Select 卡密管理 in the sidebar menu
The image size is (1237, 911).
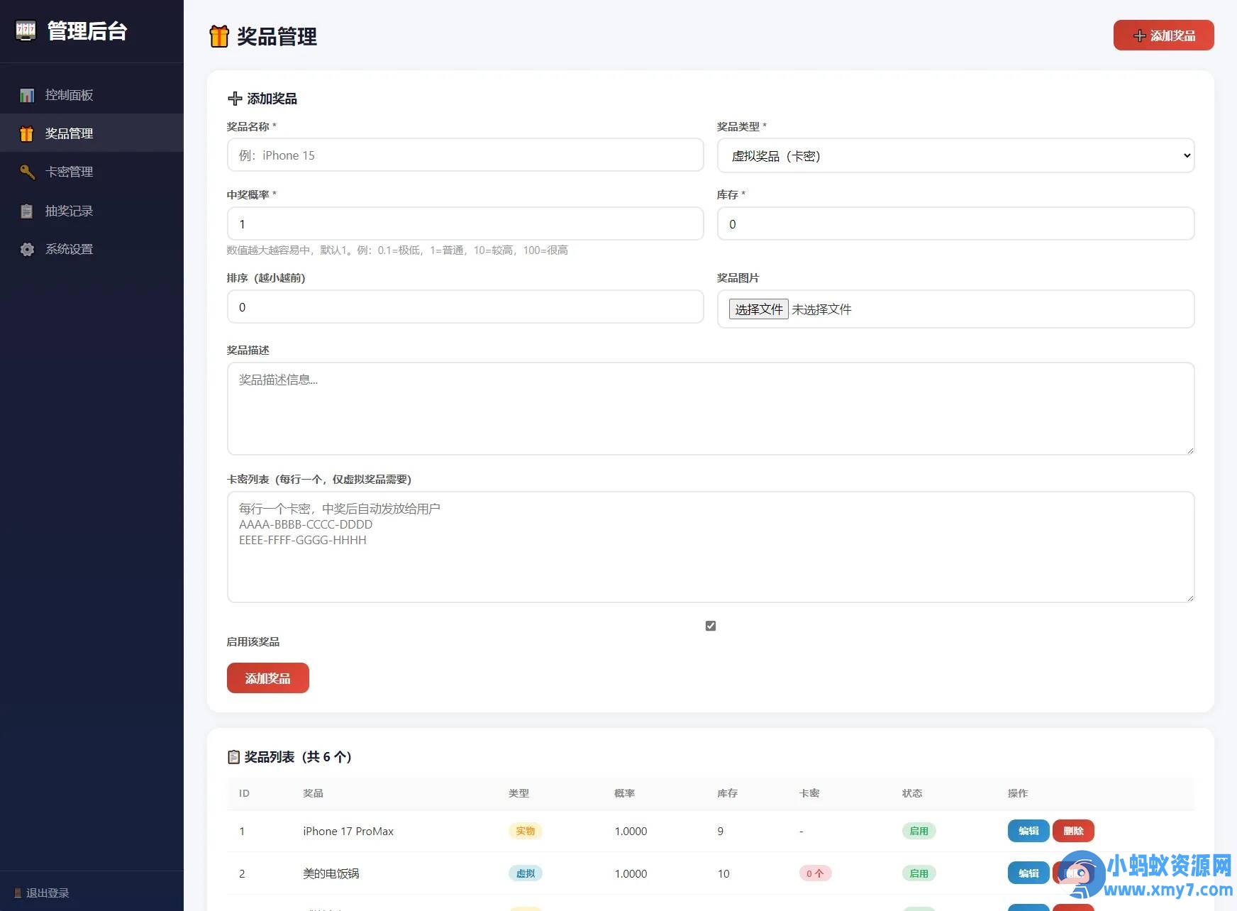click(69, 172)
